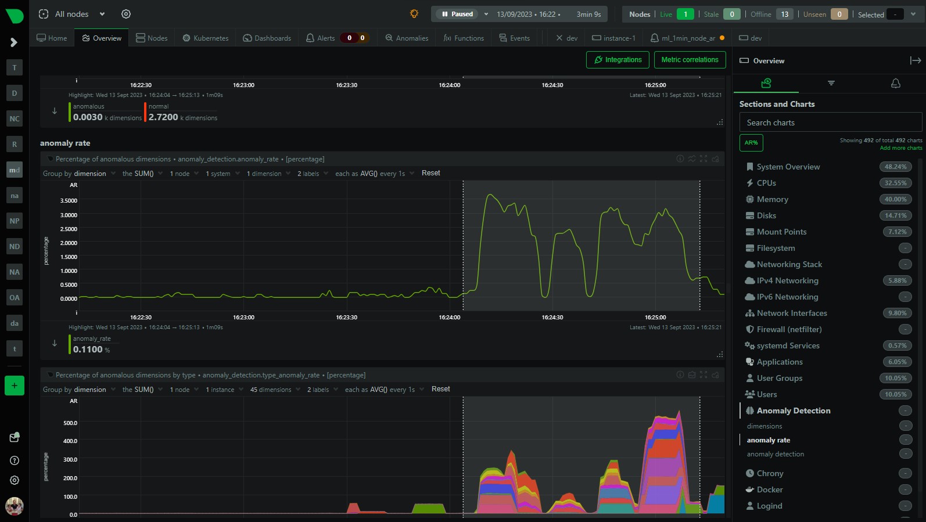Viewport: 926px width, 522px height.
Task: Click the fullscreen icon on anomaly rate chart
Action: click(704, 159)
